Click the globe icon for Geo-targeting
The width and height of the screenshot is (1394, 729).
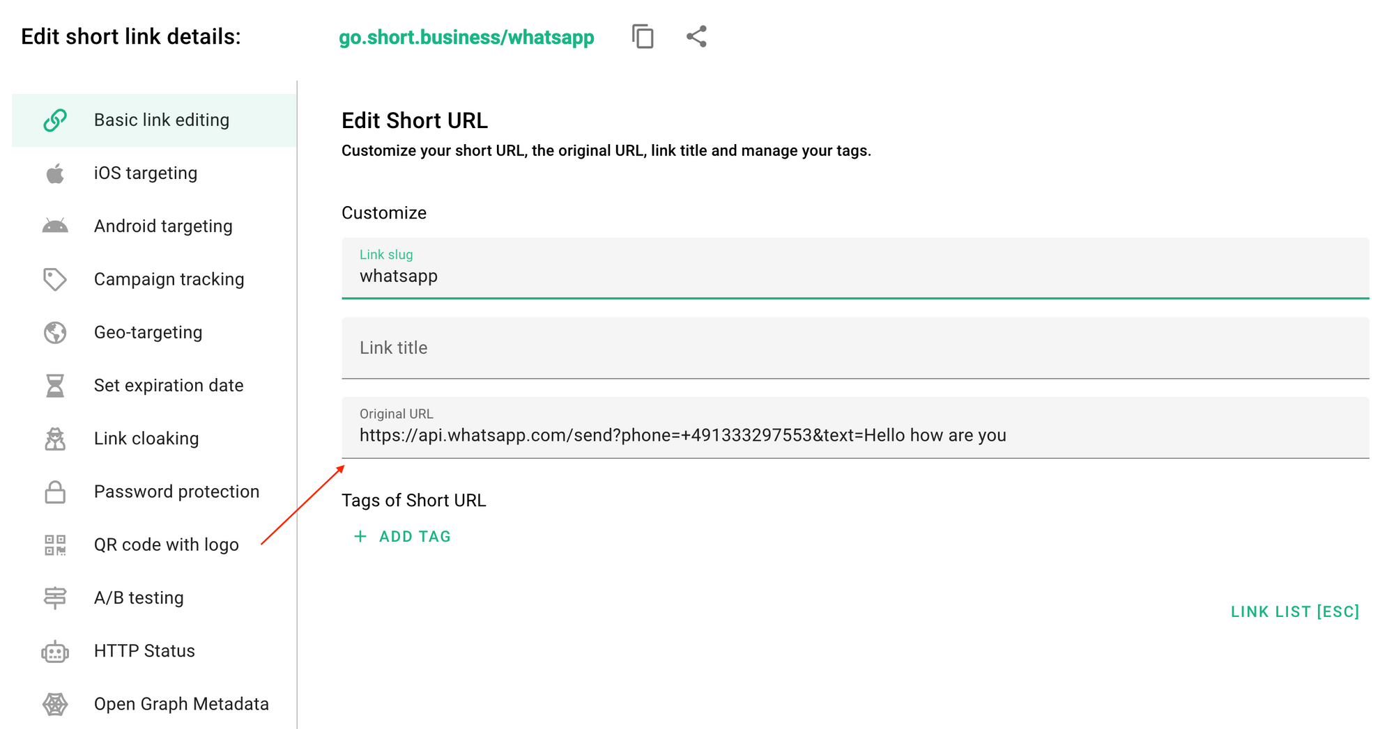[x=56, y=332]
